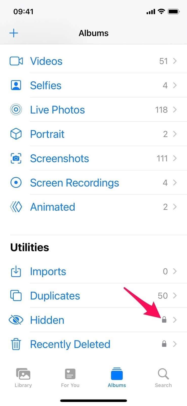Open the Search tab
The height and width of the screenshot is (406, 187).
163,378
